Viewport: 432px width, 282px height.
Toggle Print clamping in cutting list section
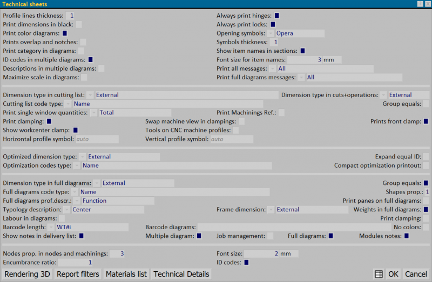[49, 121]
